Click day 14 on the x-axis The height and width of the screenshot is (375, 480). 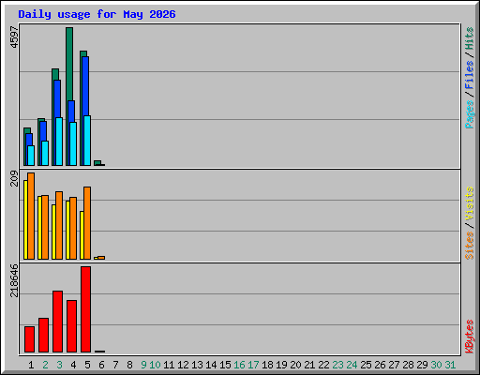click(x=211, y=365)
